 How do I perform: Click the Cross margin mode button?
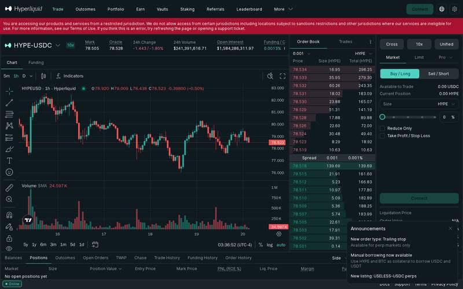click(x=392, y=45)
